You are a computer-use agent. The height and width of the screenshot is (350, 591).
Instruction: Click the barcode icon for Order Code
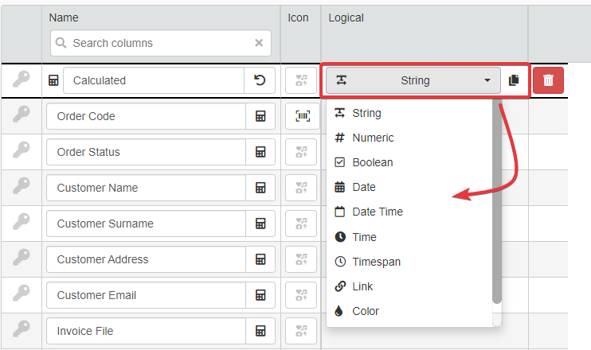[x=303, y=116]
